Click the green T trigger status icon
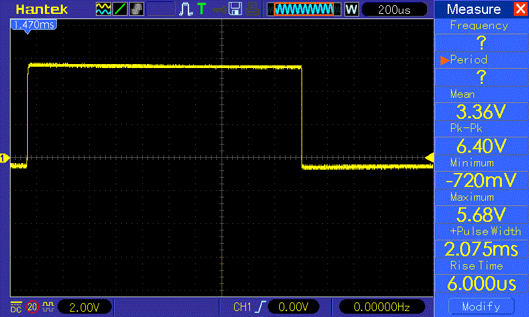The width and height of the screenshot is (529, 317). coord(201,9)
